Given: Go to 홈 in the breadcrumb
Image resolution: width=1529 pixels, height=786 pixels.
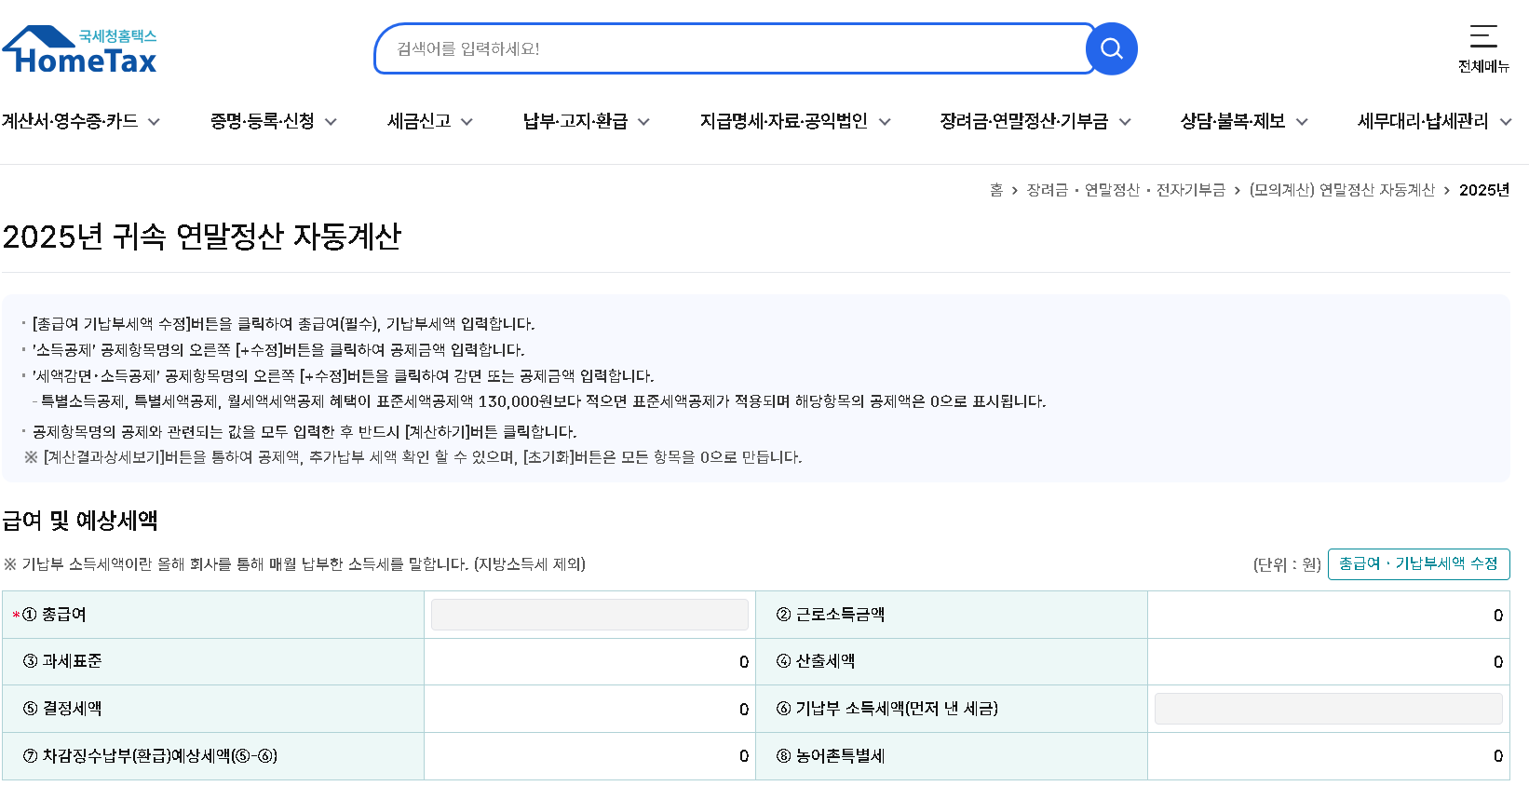Looking at the screenshot, I should pyautogui.click(x=996, y=190).
